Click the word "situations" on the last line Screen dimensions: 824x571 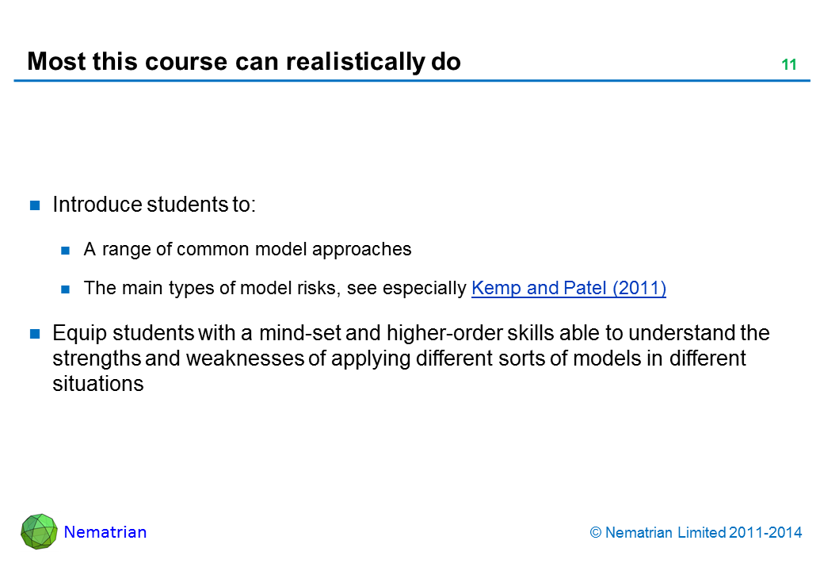pyautogui.click(x=97, y=385)
